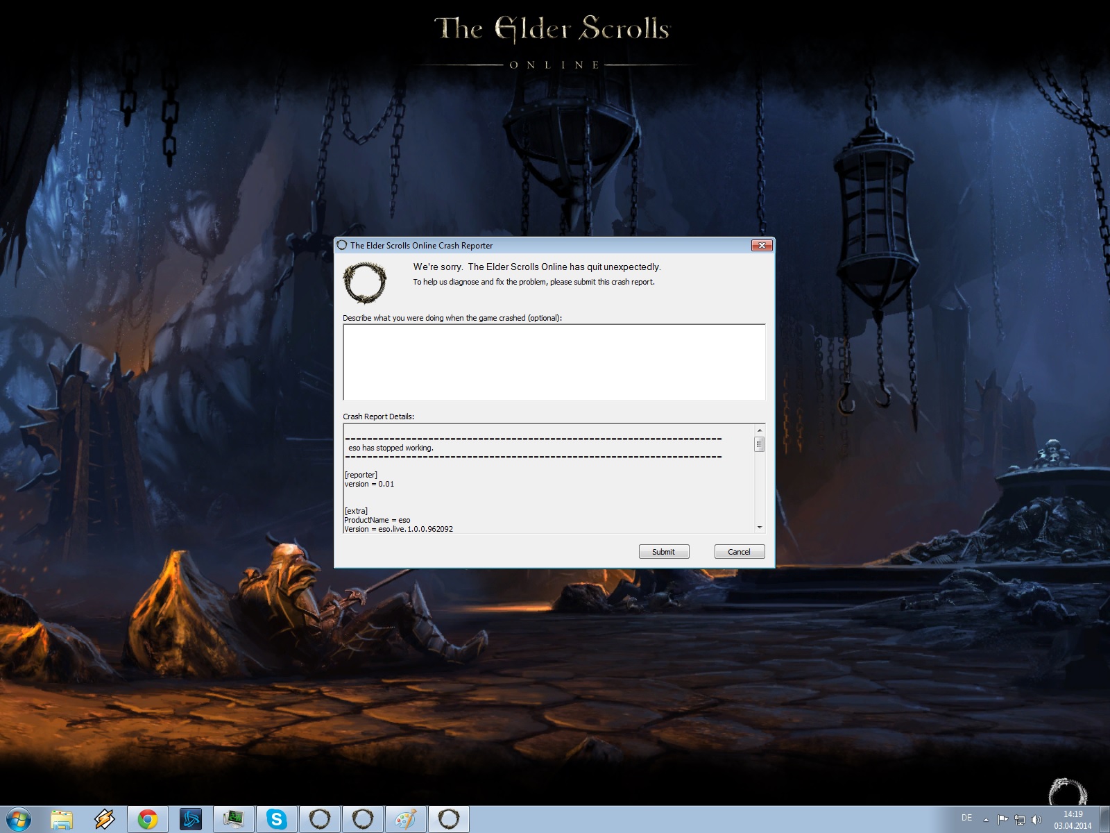Submit the crash report
This screenshot has width=1110, height=833.
[x=663, y=552]
